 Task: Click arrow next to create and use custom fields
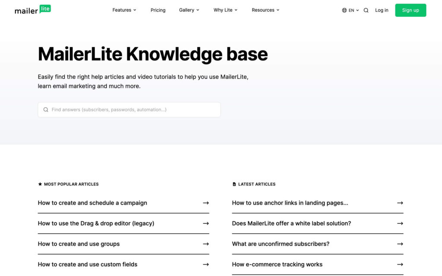pos(206,264)
